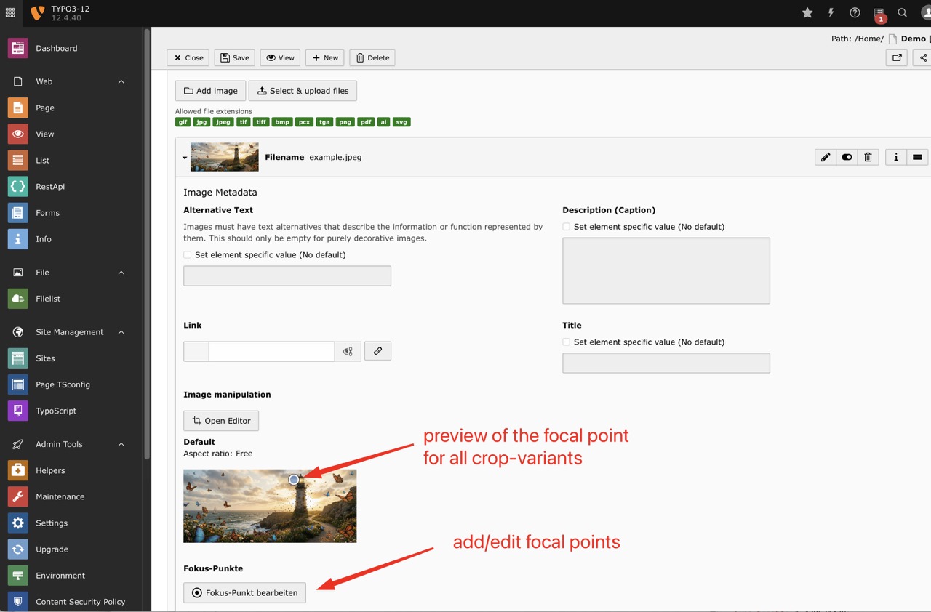Screen dimensions: 931x612
Task: Delete the example.jpeg image record
Action: 868,157
